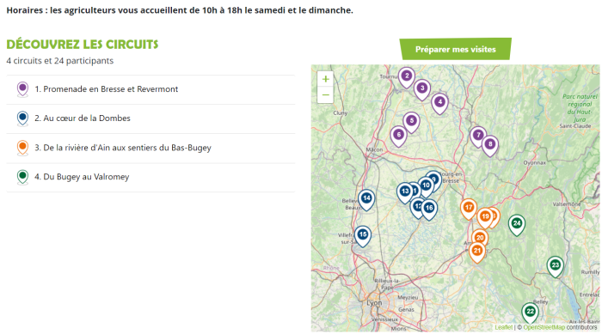602x334 pixels.
Task: Expand circuit Au cœur de la Dombes
Action: 150,118
